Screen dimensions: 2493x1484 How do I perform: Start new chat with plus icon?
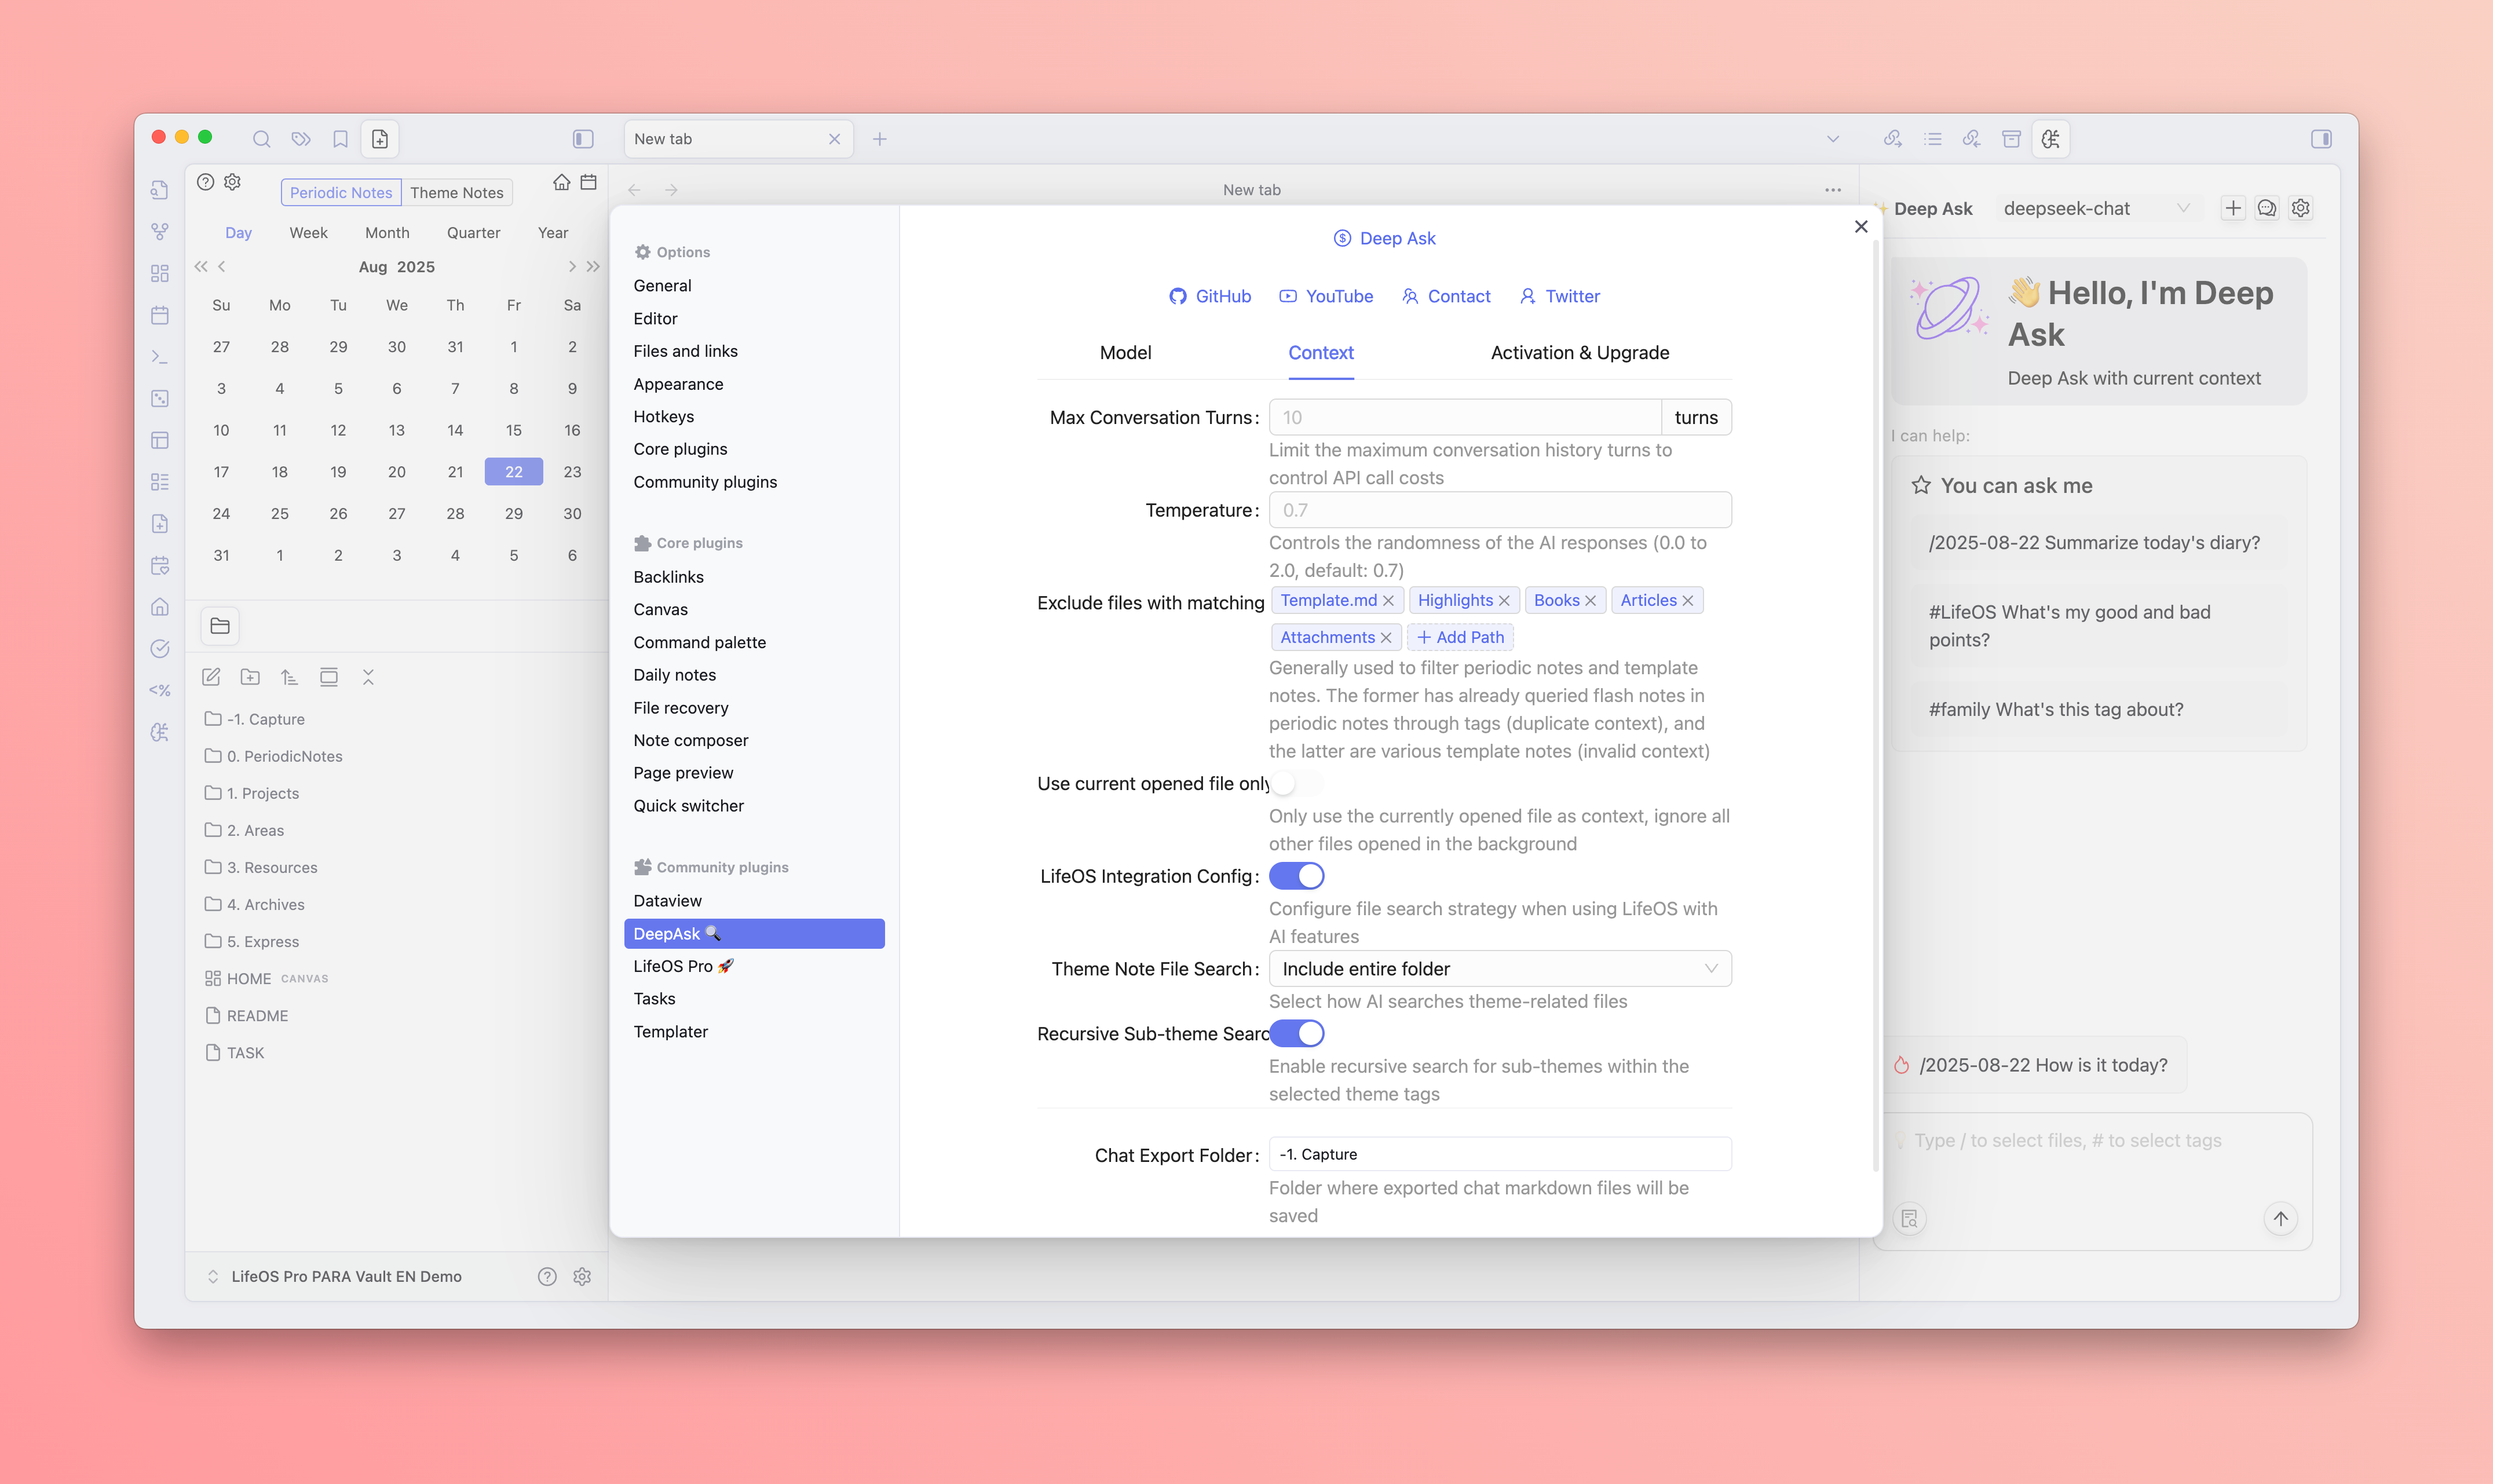(x=2232, y=208)
